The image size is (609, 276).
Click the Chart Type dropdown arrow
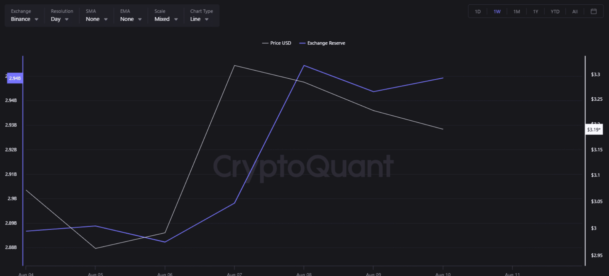pyautogui.click(x=207, y=19)
